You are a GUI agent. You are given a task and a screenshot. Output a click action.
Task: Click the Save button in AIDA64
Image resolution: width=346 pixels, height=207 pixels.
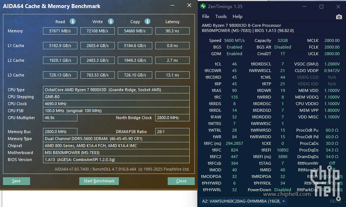tap(17, 181)
